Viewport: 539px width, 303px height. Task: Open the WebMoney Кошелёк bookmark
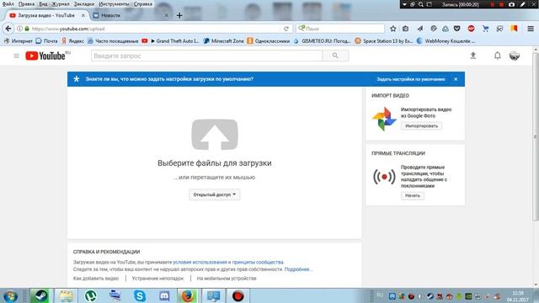pos(446,41)
